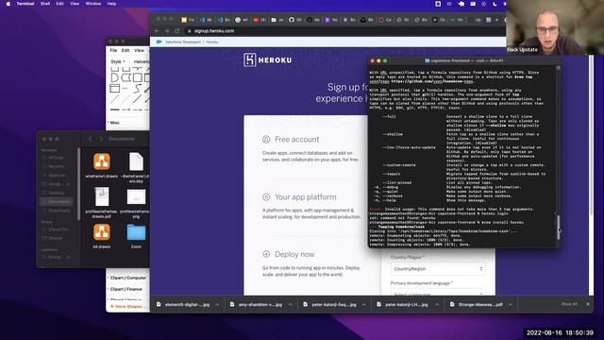This screenshot has height=340, width=604.
Task: Click the Heroku logo on the signup page
Action: (x=267, y=59)
